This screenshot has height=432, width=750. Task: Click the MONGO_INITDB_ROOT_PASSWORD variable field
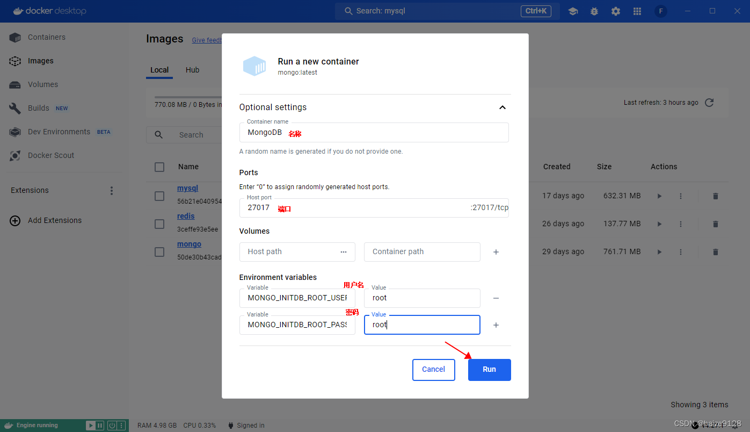(297, 325)
